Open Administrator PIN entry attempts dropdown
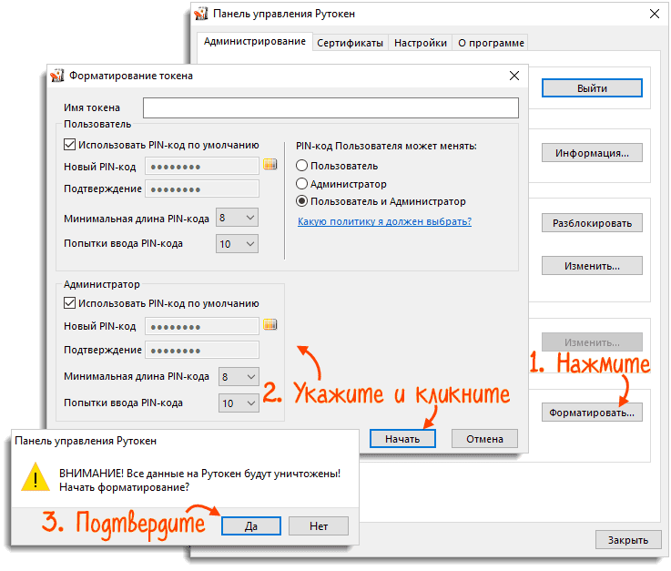This screenshot has width=671, height=571. pyautogui.click(x=238, y=403)
